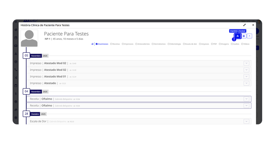Select the 05 Novembro timeline date marker

click(26, 56)
